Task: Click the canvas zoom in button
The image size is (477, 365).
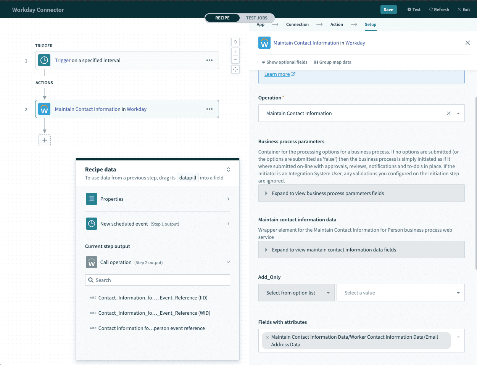Action: point(235,52)
